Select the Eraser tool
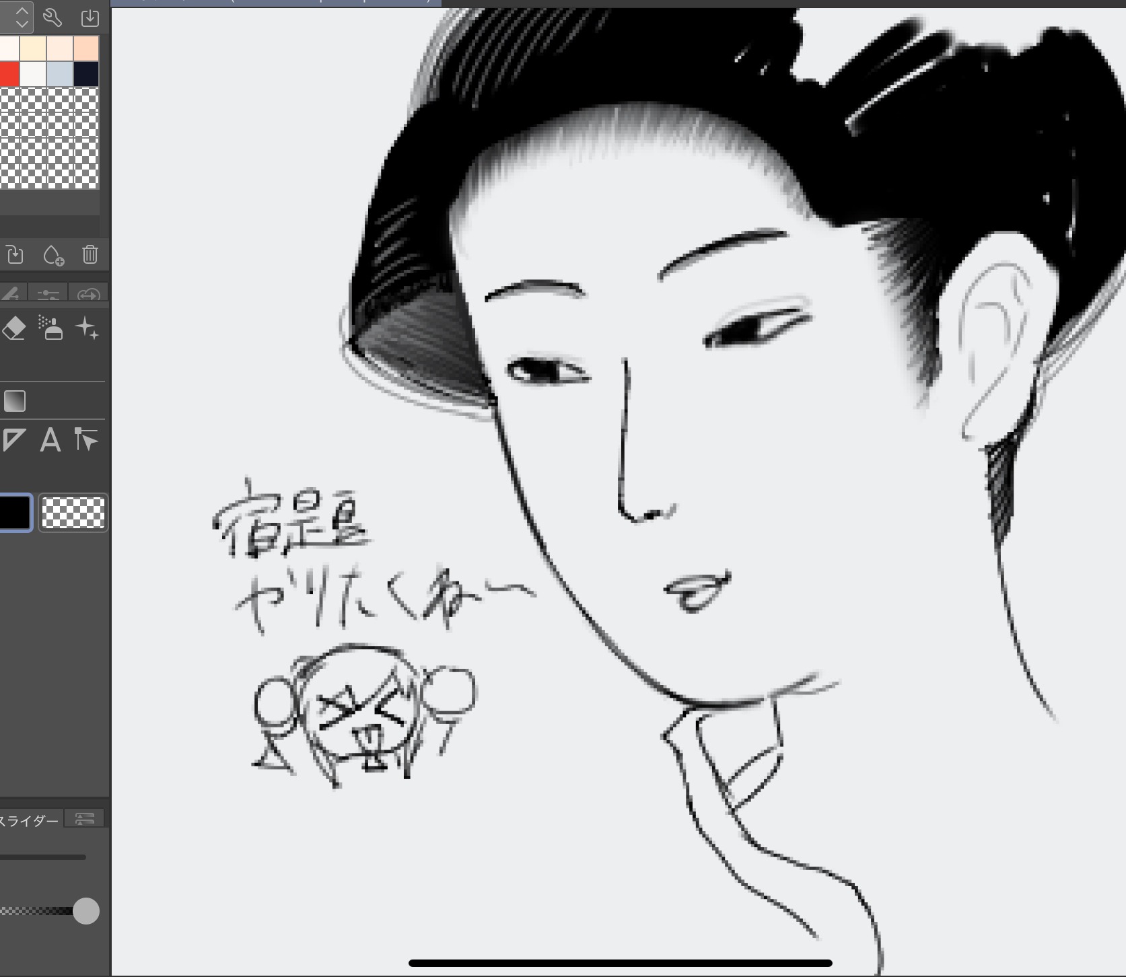Image resolution: width=1126 pixels, height=977 pixels. tap(14, 328)
